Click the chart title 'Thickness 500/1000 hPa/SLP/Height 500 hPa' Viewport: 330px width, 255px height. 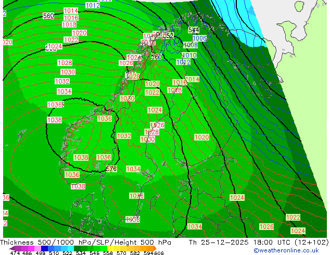(x=85, y=243)
